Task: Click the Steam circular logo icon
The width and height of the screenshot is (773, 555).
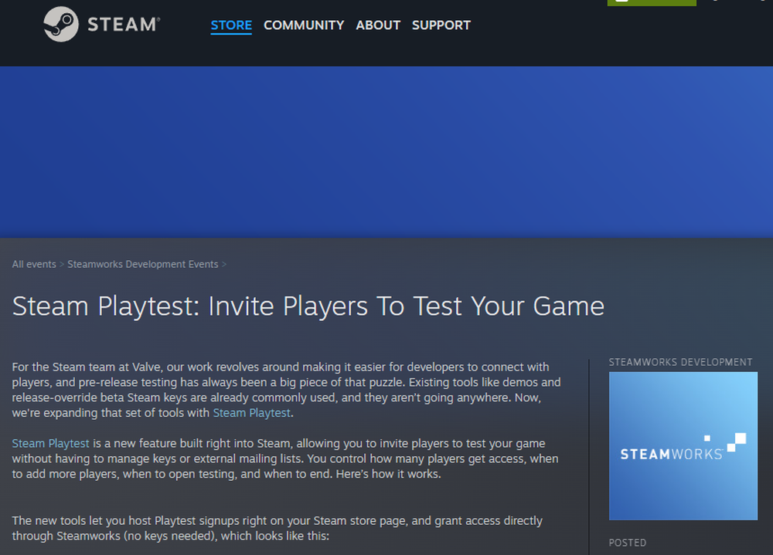Action: tap(60, 25)
